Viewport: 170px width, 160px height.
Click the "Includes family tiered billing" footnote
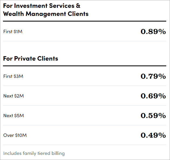[34, 154]
